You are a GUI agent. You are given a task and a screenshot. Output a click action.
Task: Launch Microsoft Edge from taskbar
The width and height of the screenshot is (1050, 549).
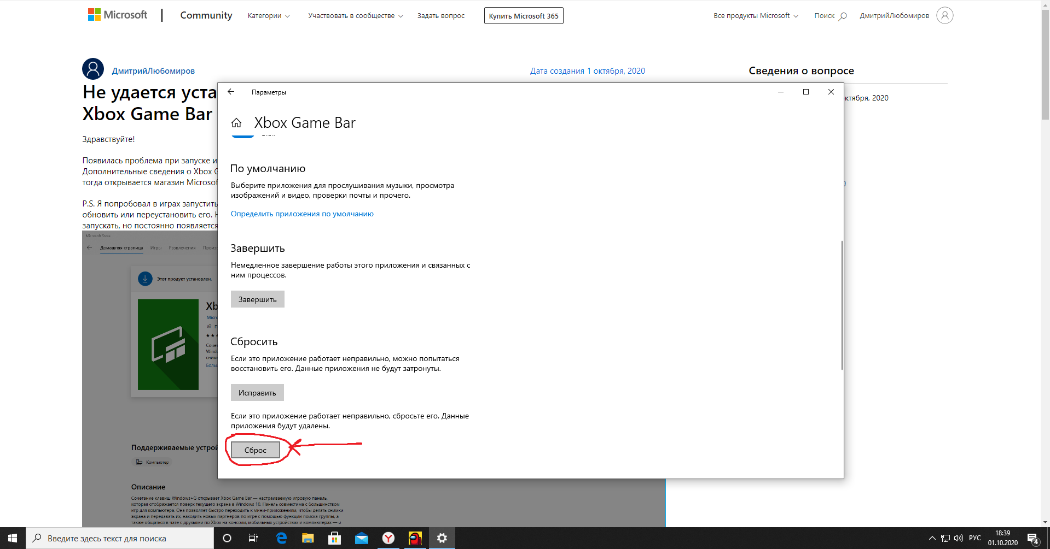click(281, 538)
